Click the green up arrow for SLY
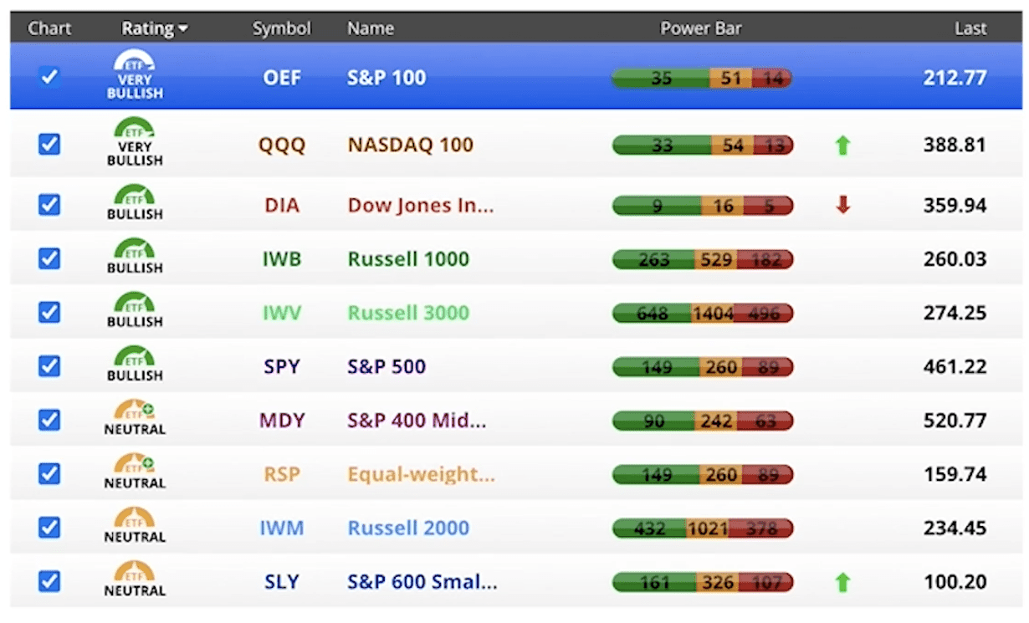Screen dimensions: 1029x623 point(842,582)
